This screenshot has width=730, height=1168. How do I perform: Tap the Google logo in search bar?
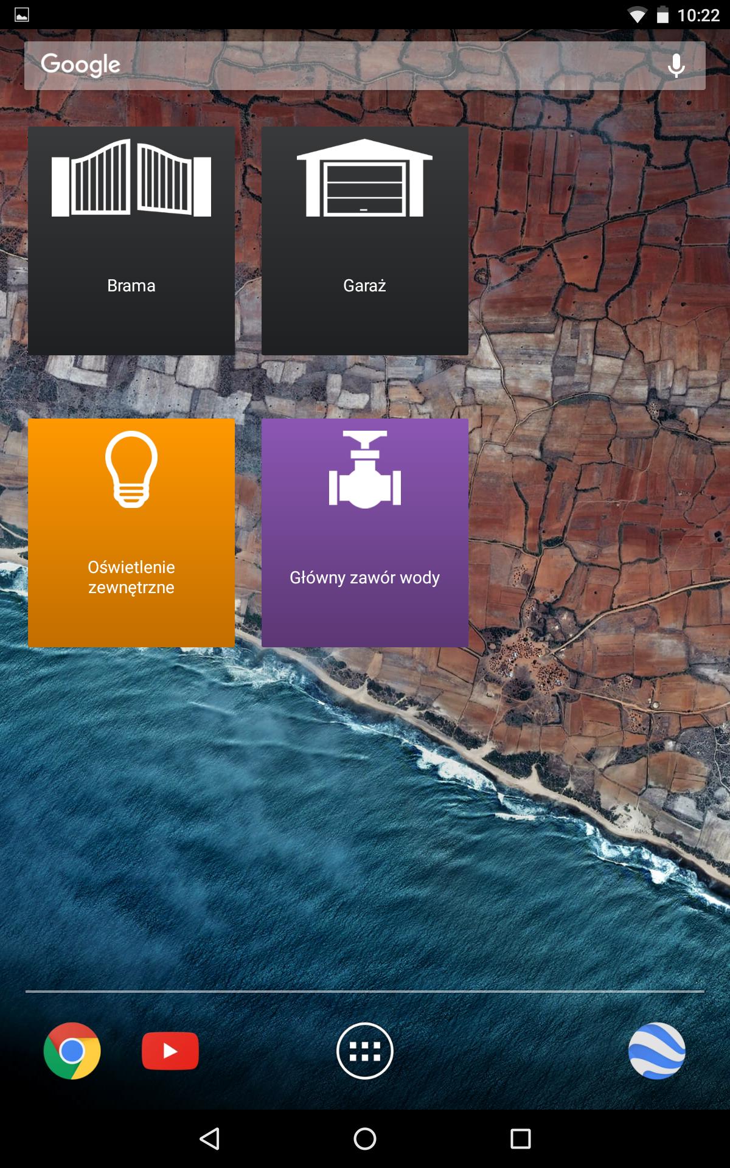81,64
